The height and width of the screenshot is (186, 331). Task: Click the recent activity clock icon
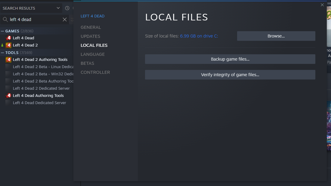[x=67, y=8]
